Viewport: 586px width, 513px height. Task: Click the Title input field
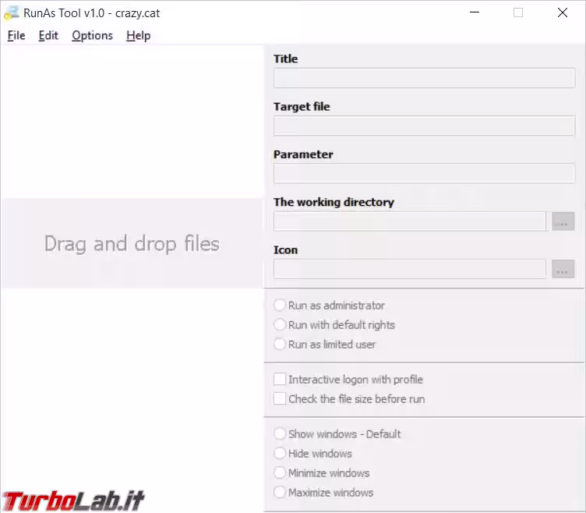point(424,78)
